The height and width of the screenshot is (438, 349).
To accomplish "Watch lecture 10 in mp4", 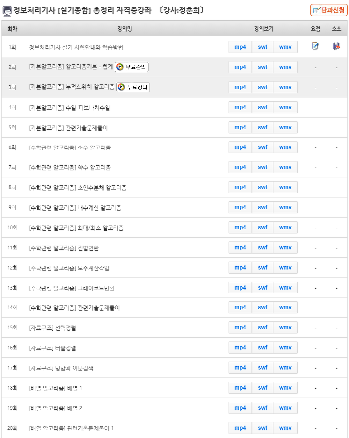I will (x=240, y=228).
